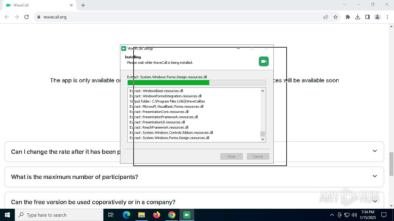Select the System.Windows.Controls.Ribbon.resources.dll line

171,133
